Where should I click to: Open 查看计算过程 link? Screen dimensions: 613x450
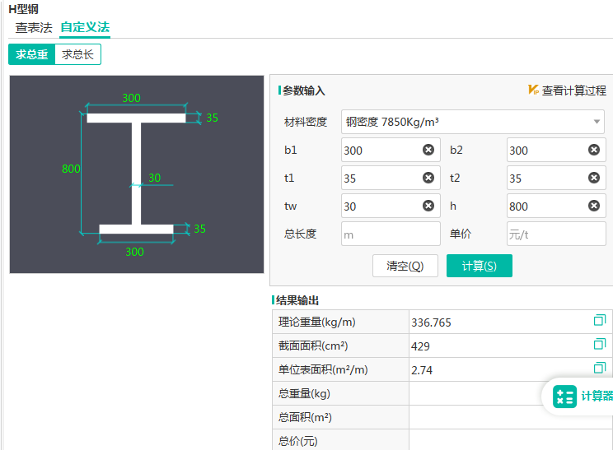click(x=574, y=90)
